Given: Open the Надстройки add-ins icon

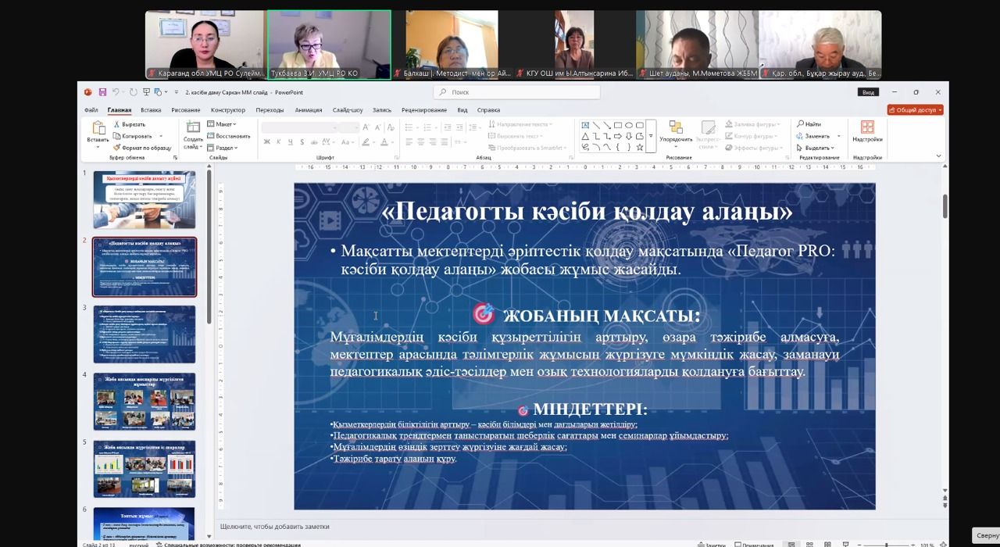Looking at the screenshot, I should (x=867, y=131).
